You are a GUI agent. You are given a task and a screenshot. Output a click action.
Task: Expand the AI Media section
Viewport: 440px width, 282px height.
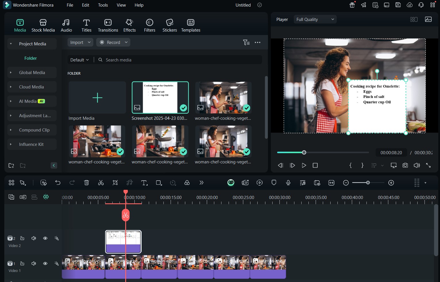point(11,101)
